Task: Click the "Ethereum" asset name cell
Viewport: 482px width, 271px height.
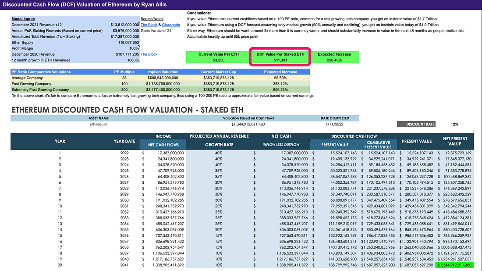Action: 98,124
